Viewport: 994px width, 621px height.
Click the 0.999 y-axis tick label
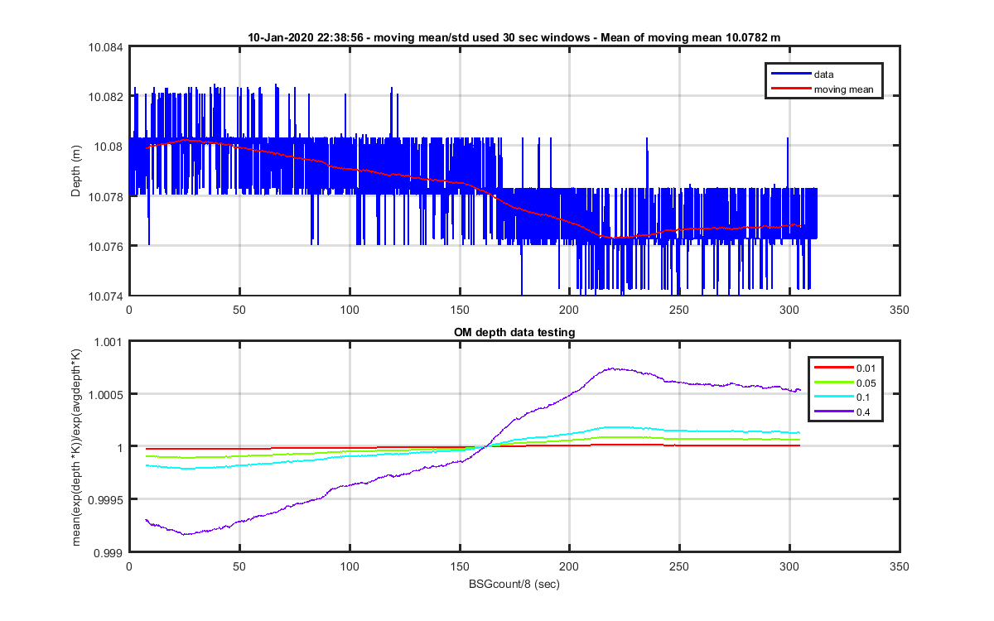point(108,552)
